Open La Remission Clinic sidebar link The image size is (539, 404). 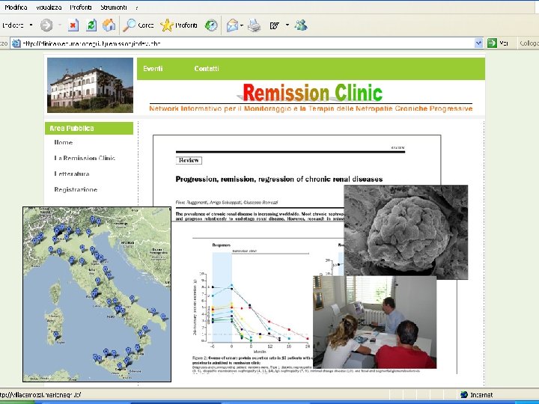(x=85, y=158)
